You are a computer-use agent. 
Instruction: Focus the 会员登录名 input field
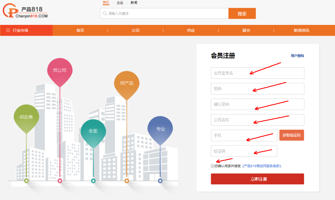[x=257, y=73]
